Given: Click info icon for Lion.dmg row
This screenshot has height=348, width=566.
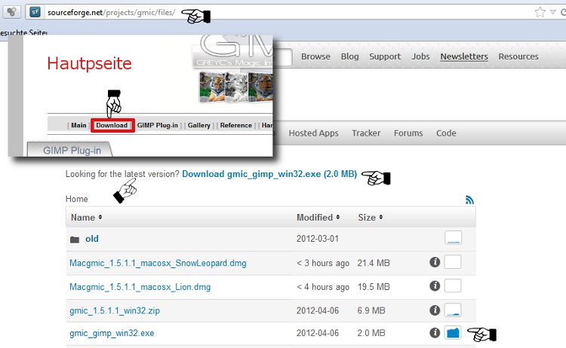Looking at the screenshot, I should coord(435,285).
